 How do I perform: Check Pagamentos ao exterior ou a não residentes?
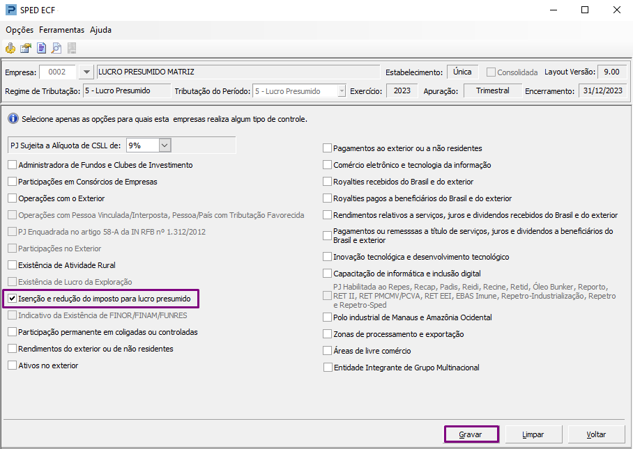point(328,148)
